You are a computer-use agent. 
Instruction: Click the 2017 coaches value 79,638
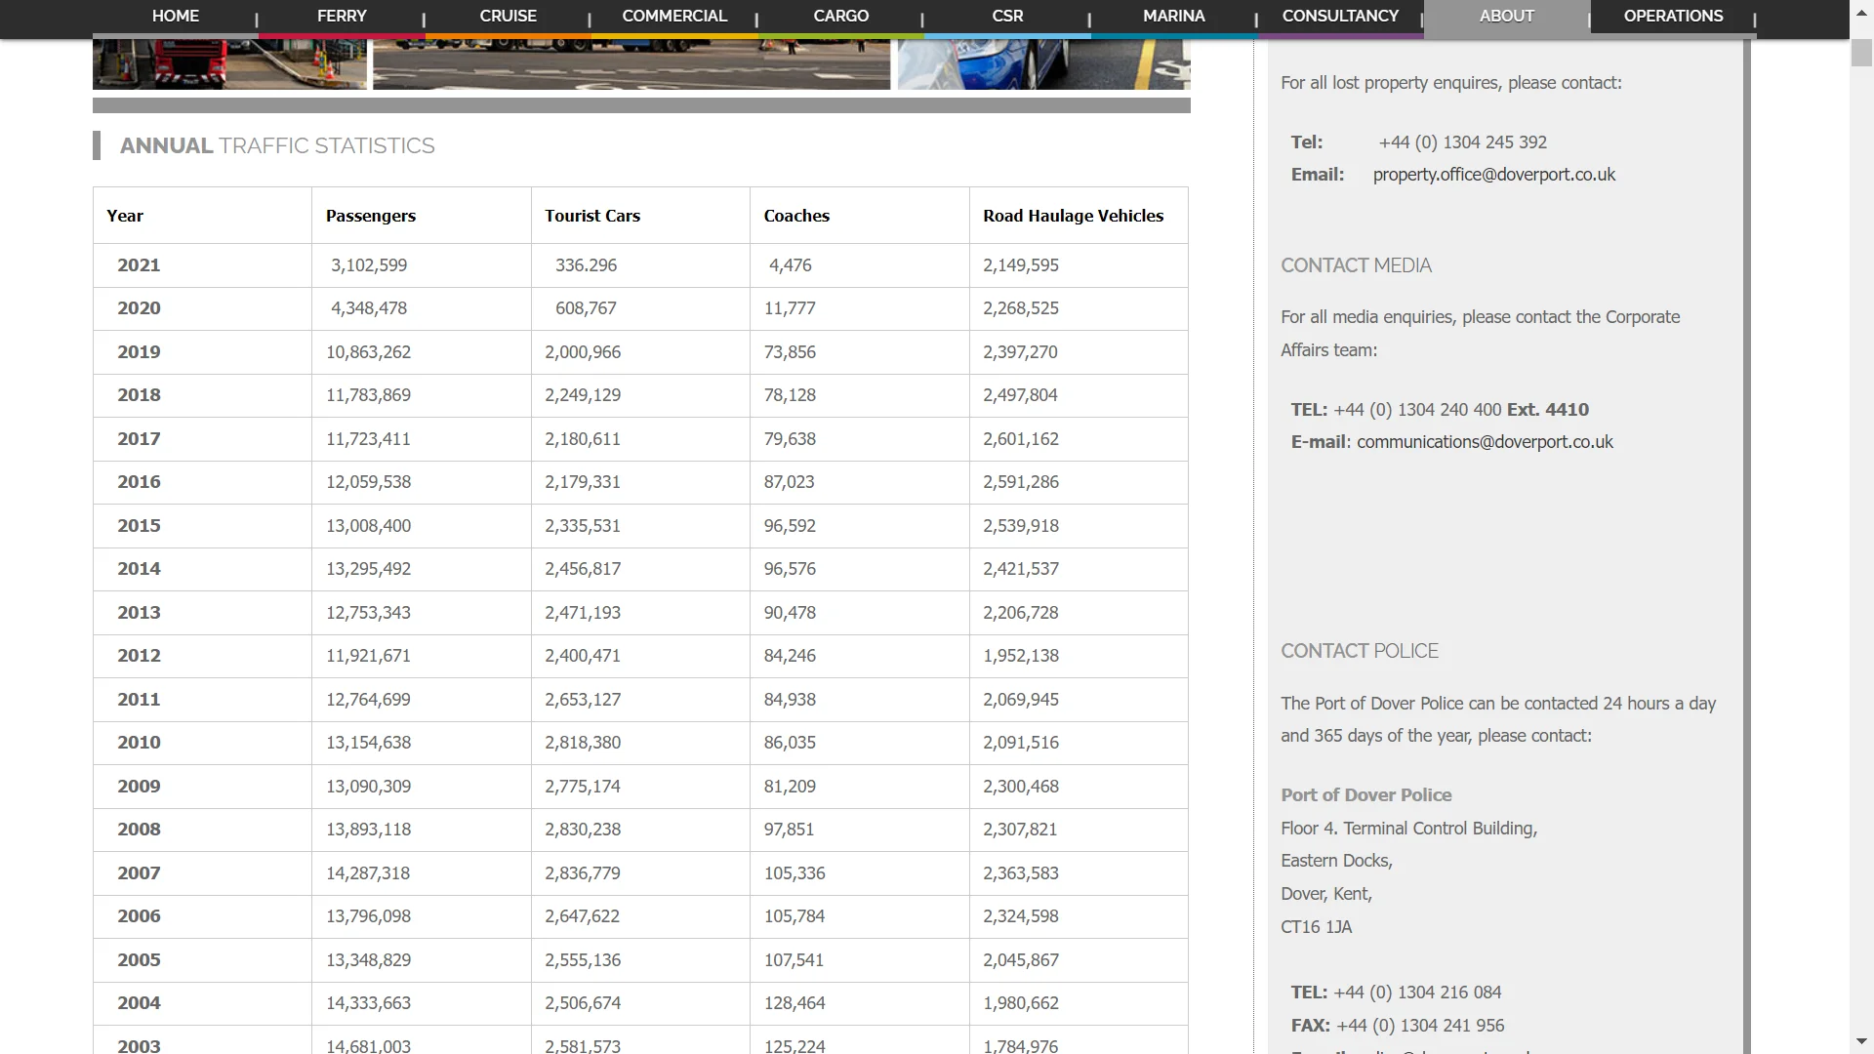click(790, 439)
